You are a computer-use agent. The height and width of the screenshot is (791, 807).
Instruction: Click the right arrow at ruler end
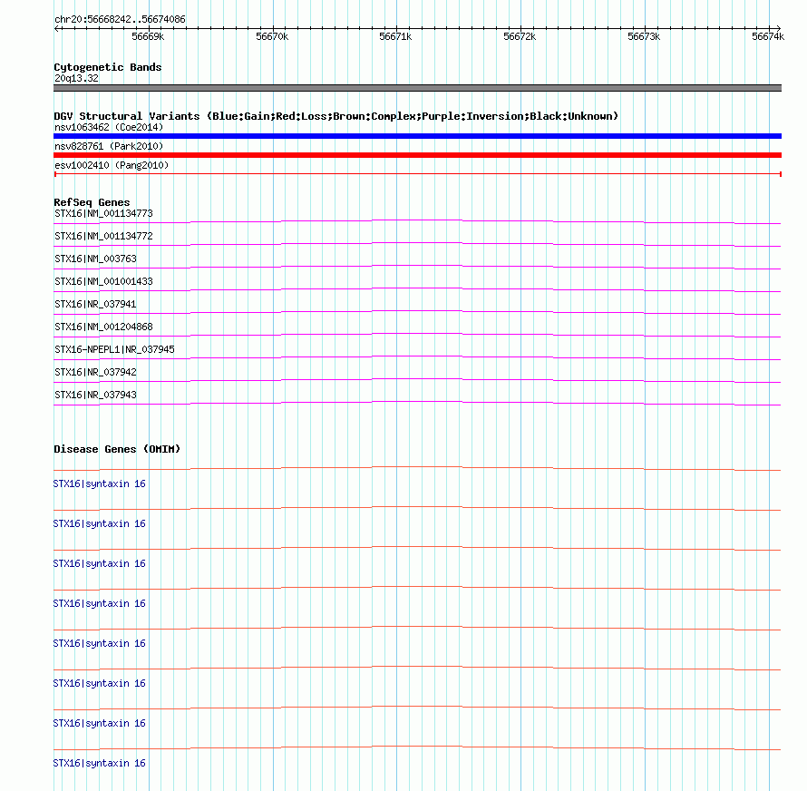pyautogui.click(x=778, y=29)
